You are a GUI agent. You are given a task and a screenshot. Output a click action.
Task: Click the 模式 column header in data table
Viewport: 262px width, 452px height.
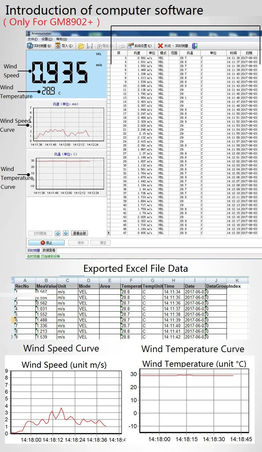click(163, 53)
